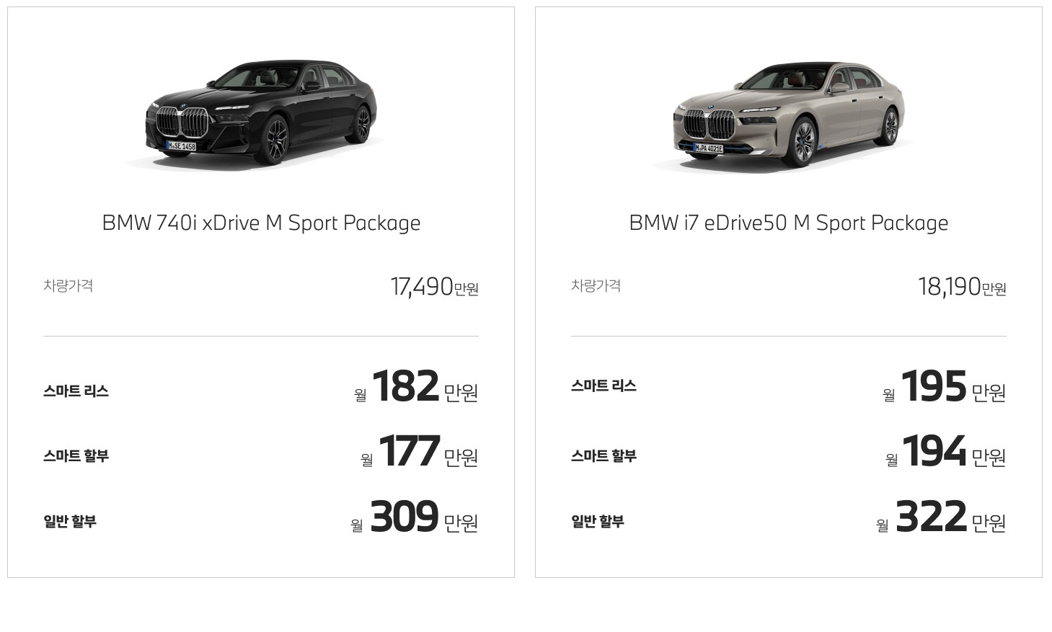Select 스마트 할부 label in 740i card

pyautogui.click(x=76, y=456)
